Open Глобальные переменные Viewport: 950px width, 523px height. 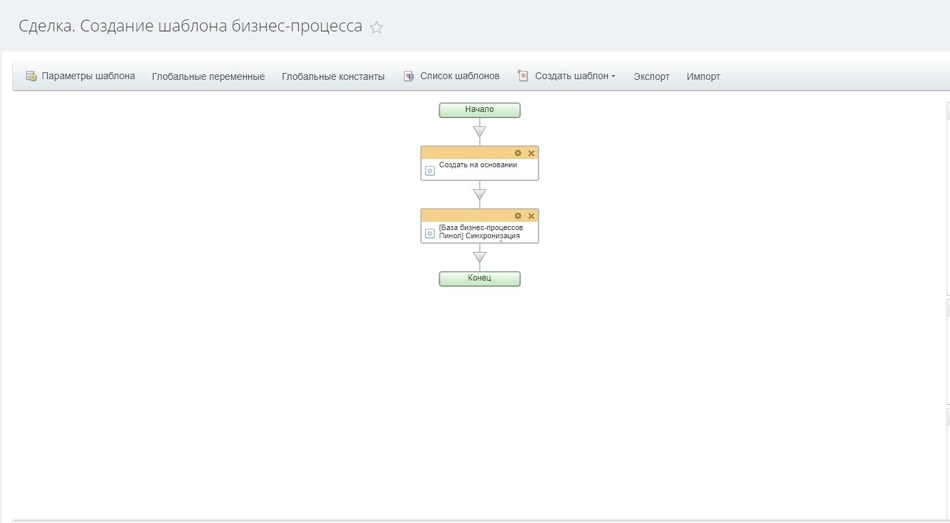(x=208, y=76)
